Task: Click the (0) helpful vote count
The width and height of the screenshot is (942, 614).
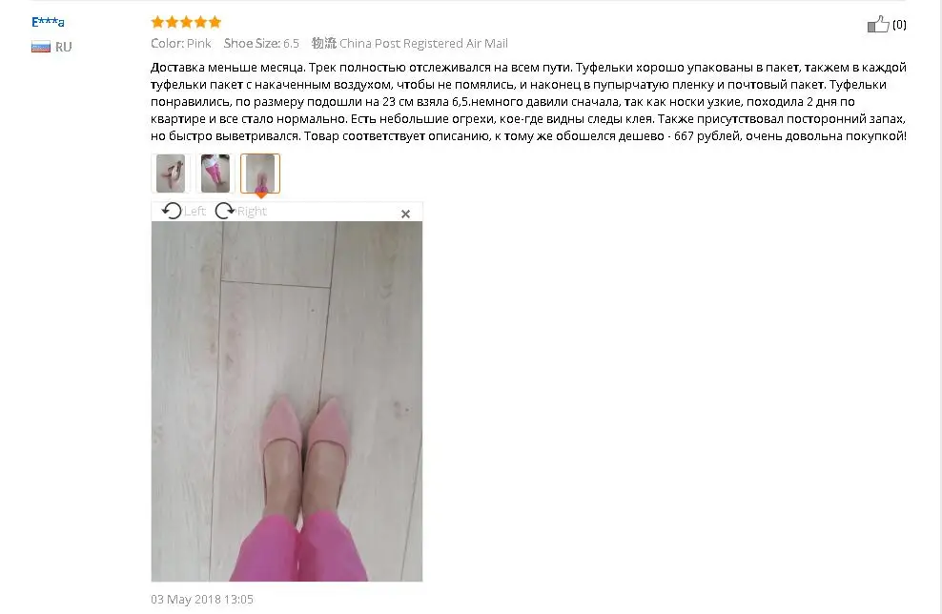Action: tap(899, 25)
